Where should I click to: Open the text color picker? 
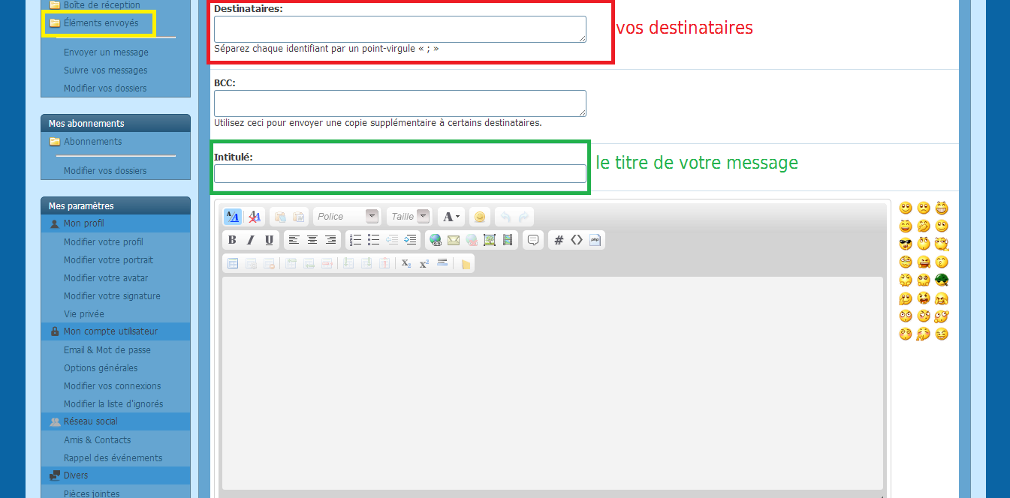click(451, 217)
